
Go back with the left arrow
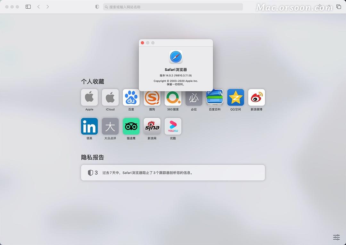tap(39, 7)
